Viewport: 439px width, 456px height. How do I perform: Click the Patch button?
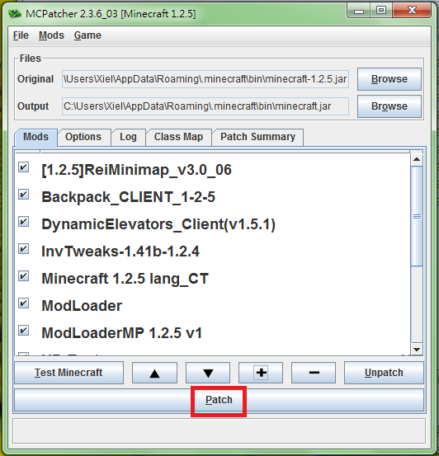(x=219, y=400)
